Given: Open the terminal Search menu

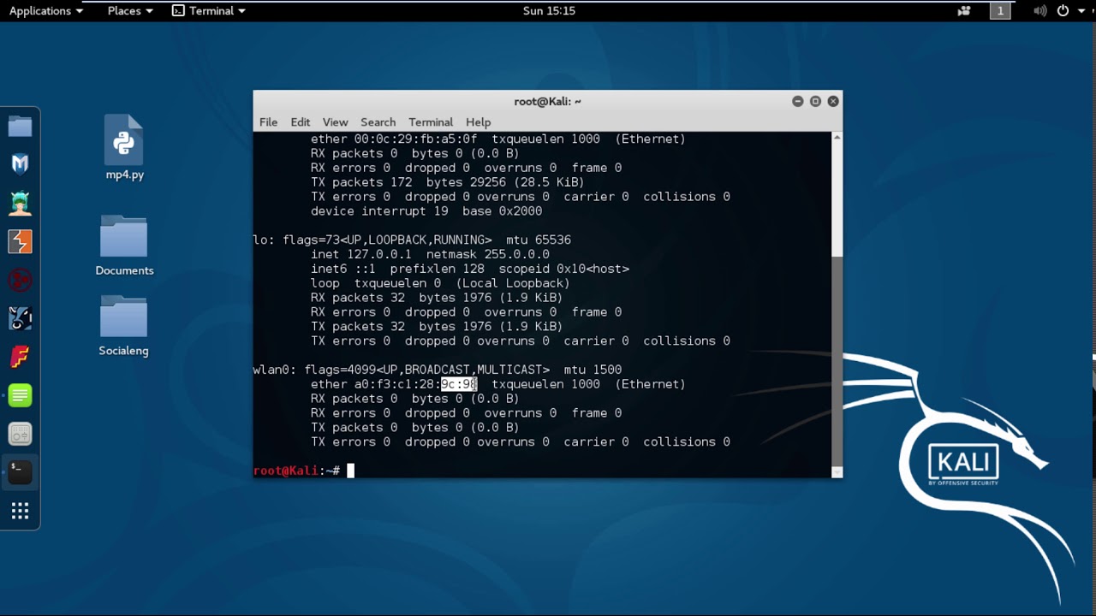Looking at the screenshot, I should point(378,122).
